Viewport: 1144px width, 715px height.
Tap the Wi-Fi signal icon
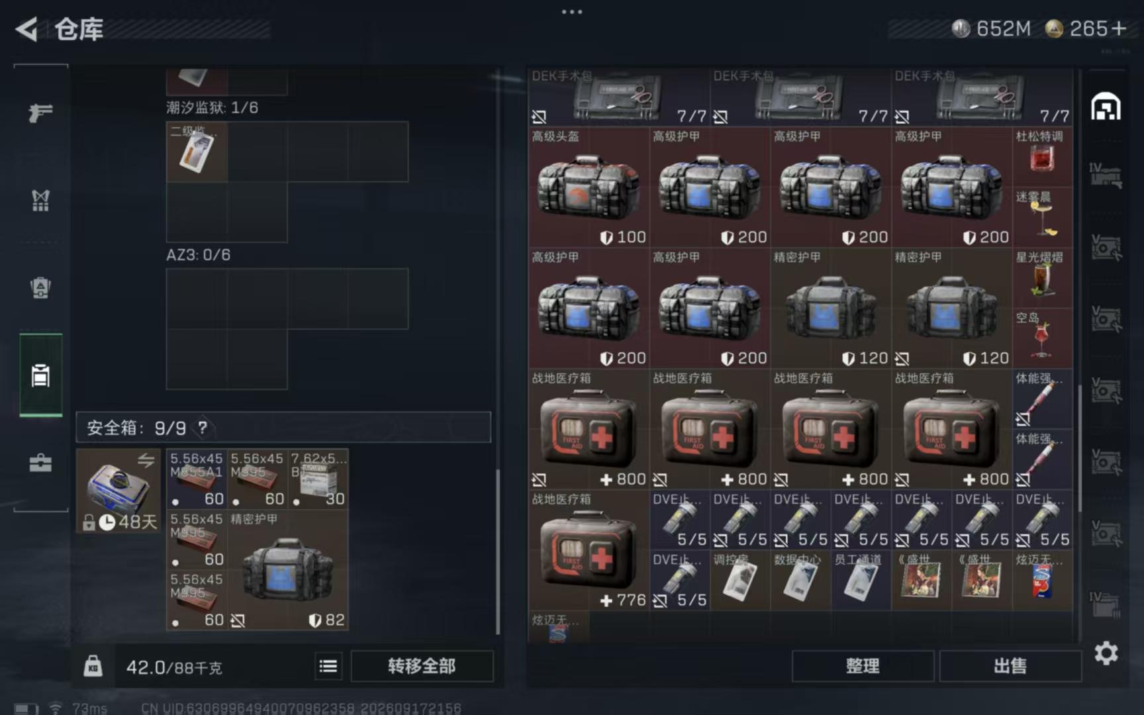coord(56,708)
